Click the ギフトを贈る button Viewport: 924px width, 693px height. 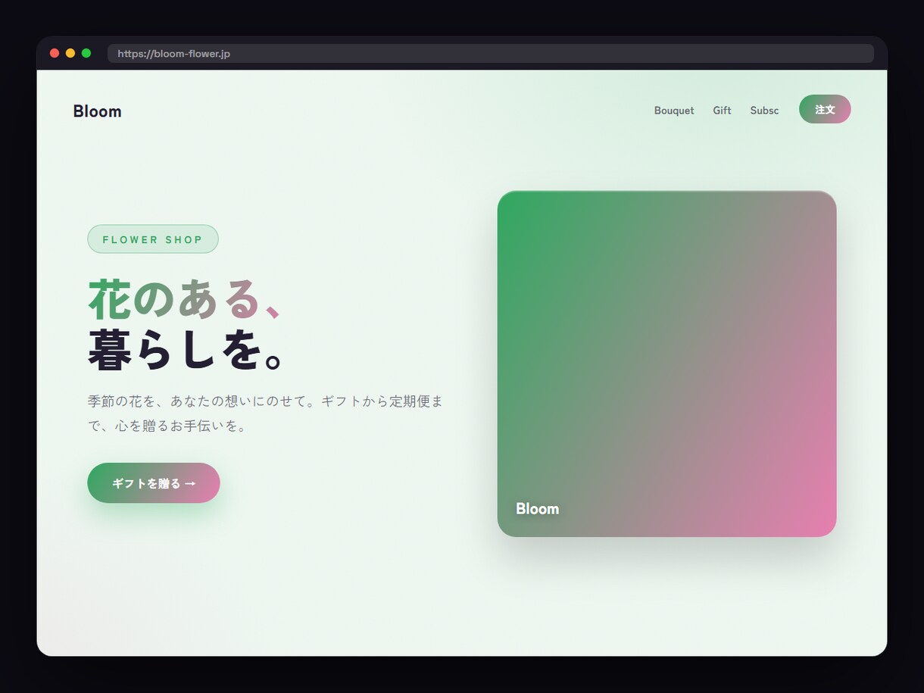154,483
